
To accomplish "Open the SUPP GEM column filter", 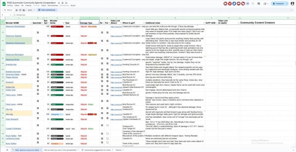I will pos(216,23).
